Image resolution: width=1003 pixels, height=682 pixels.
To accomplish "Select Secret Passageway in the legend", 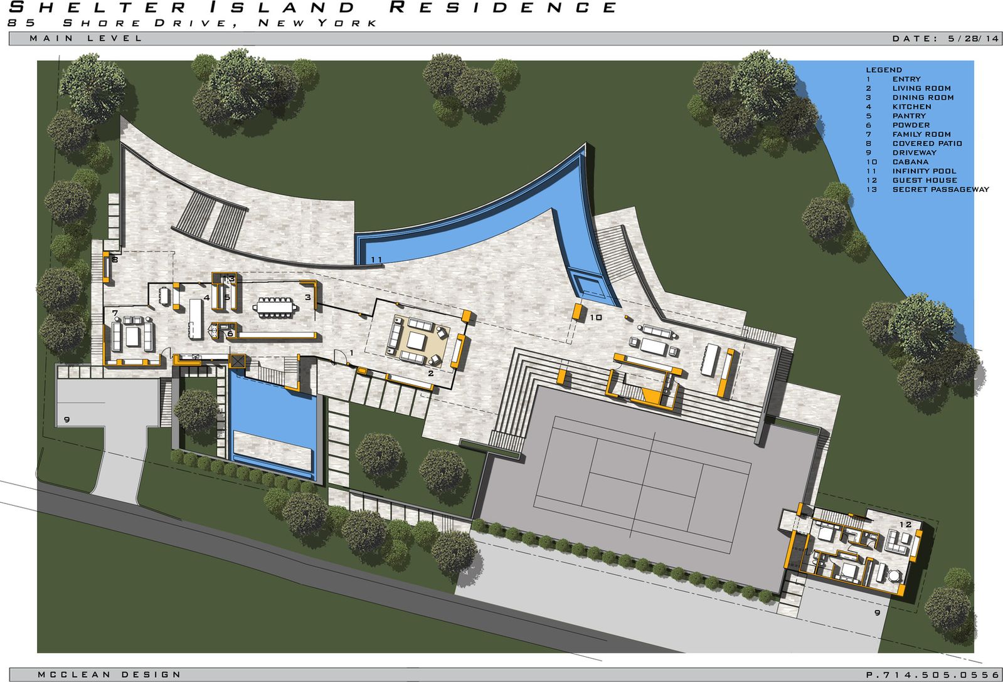I will [x=940, y=189].
